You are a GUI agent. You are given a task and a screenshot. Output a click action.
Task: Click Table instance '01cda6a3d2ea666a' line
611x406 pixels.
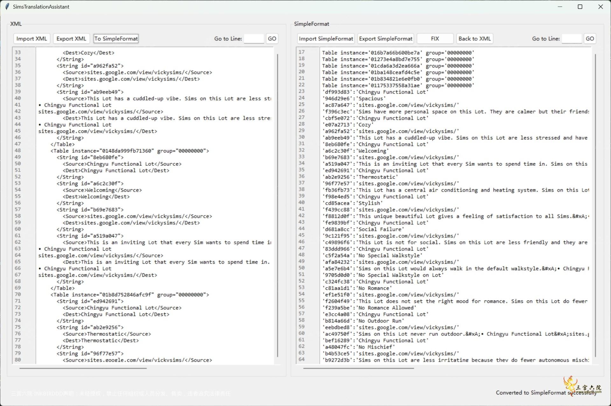(x=398, y=66)
